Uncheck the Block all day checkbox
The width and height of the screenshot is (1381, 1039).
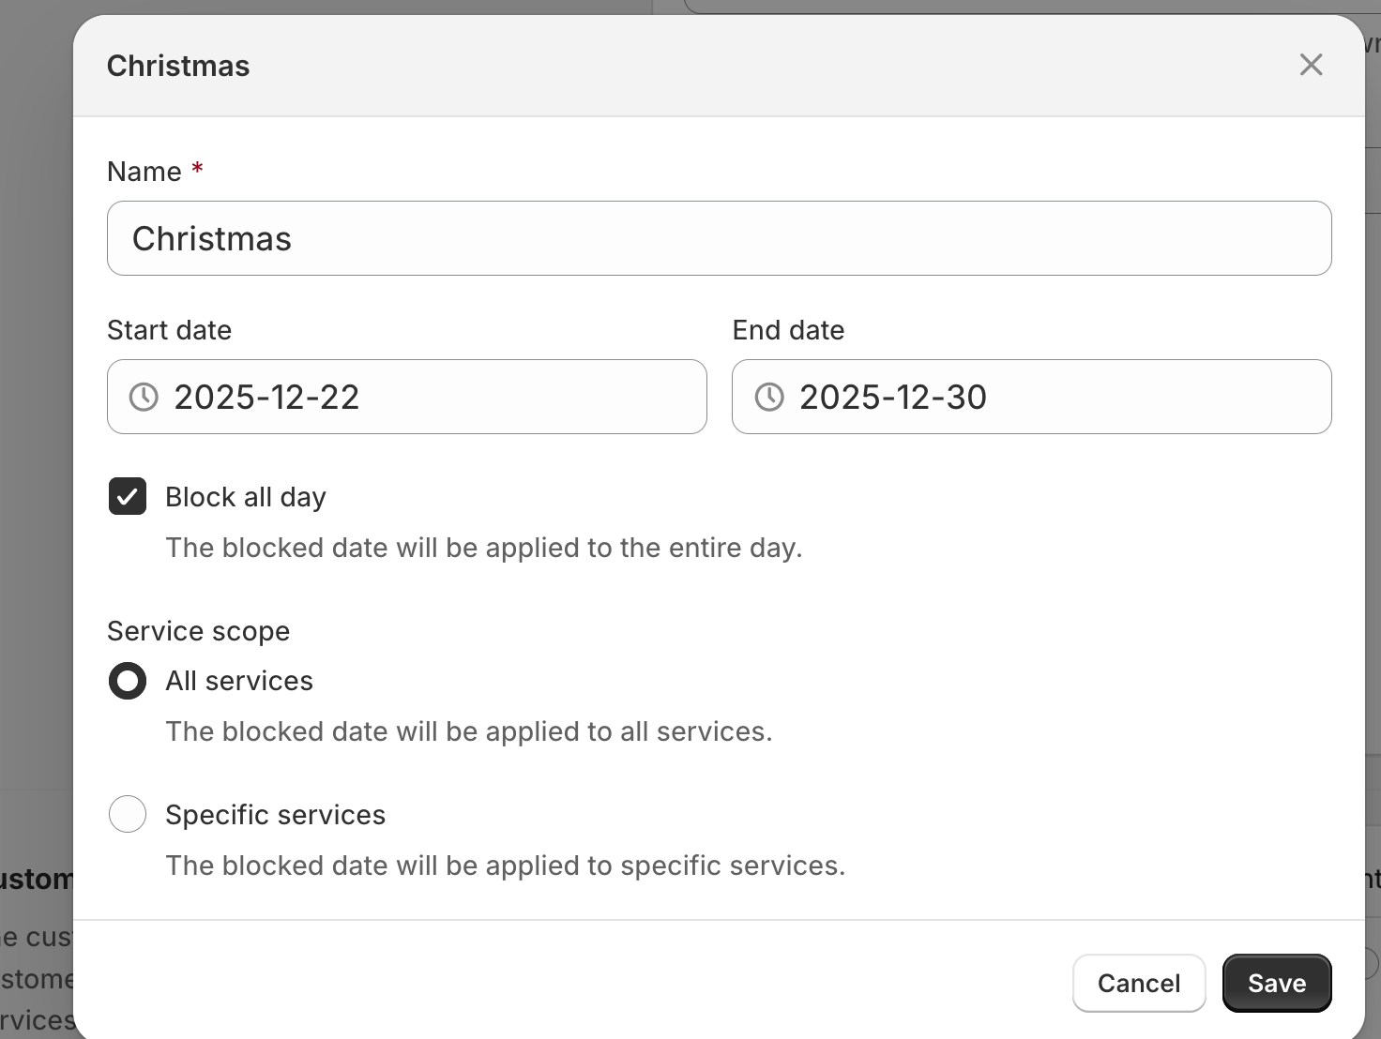pyautogui.click(x=128, y=497)
